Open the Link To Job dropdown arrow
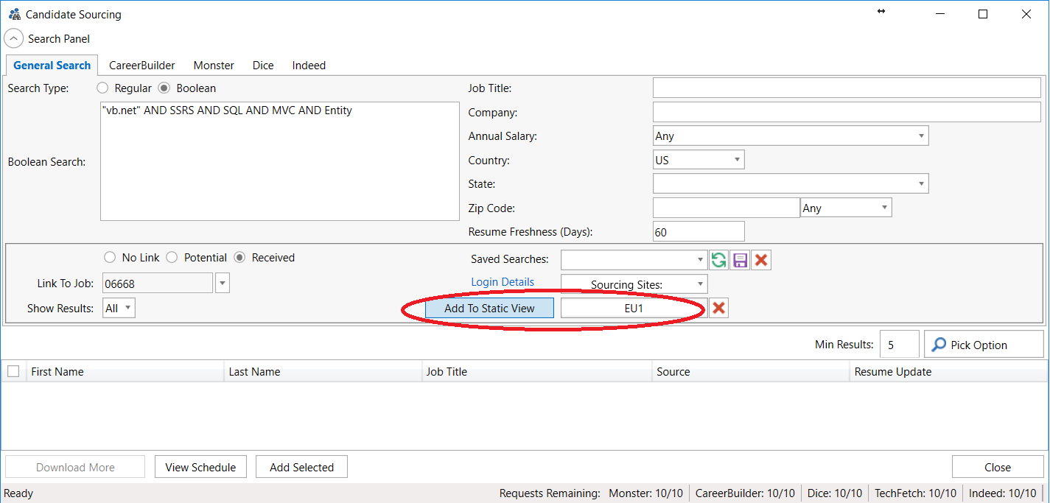Image resolution: width=1050 pixels, height=503 pixels. tap(223, 284)
